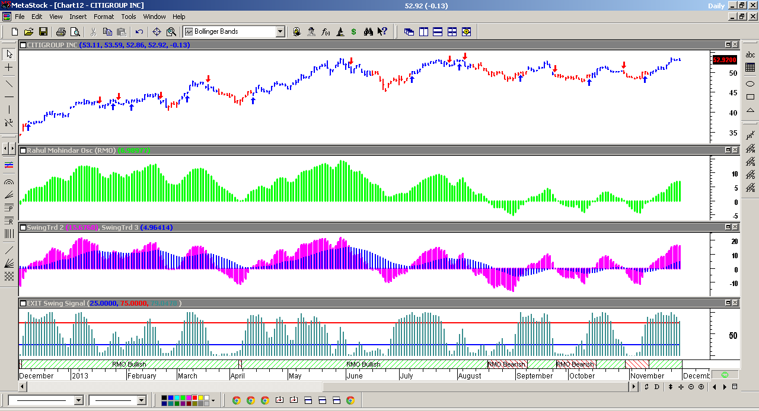Click CITIGROUP INC pane header box
The width and height of the screenshot is (759, 411).
click(23, 44)
